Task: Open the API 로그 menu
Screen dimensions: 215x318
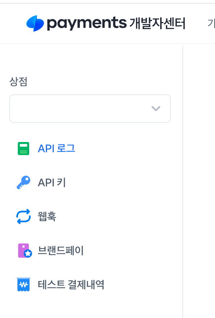Action: 57,148
